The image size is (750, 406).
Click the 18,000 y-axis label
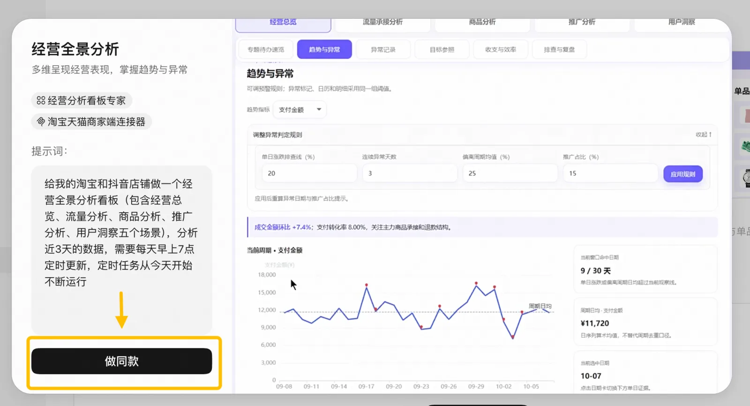[x=267, y=275]
